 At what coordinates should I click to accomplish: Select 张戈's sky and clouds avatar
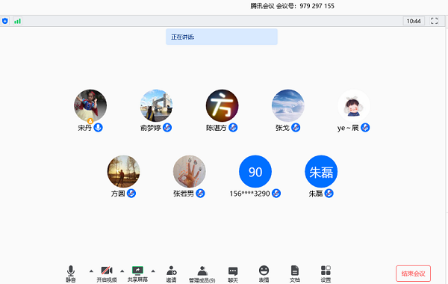point(288,105)
